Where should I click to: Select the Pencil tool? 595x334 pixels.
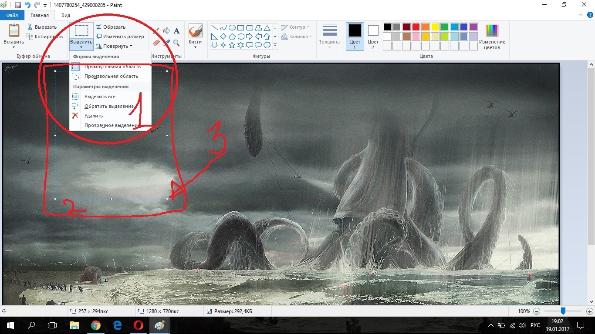(156, 31)
